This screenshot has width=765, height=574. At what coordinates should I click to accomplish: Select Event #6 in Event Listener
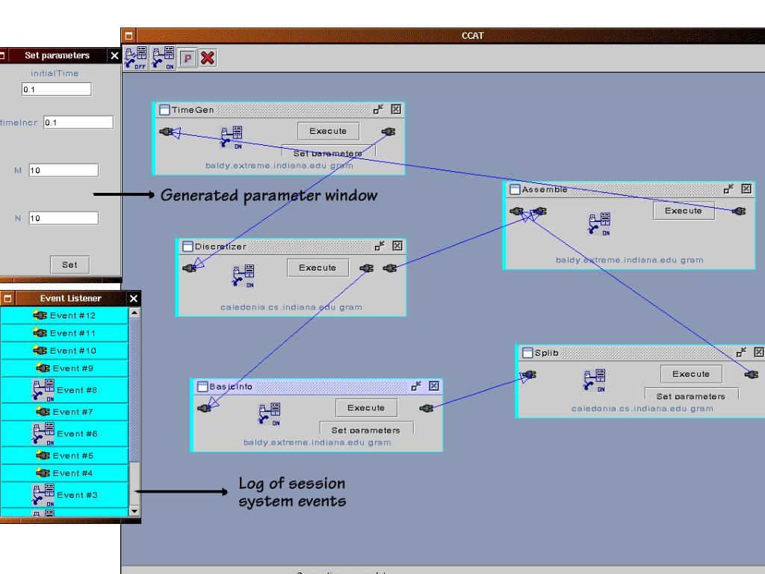[64, 433]
